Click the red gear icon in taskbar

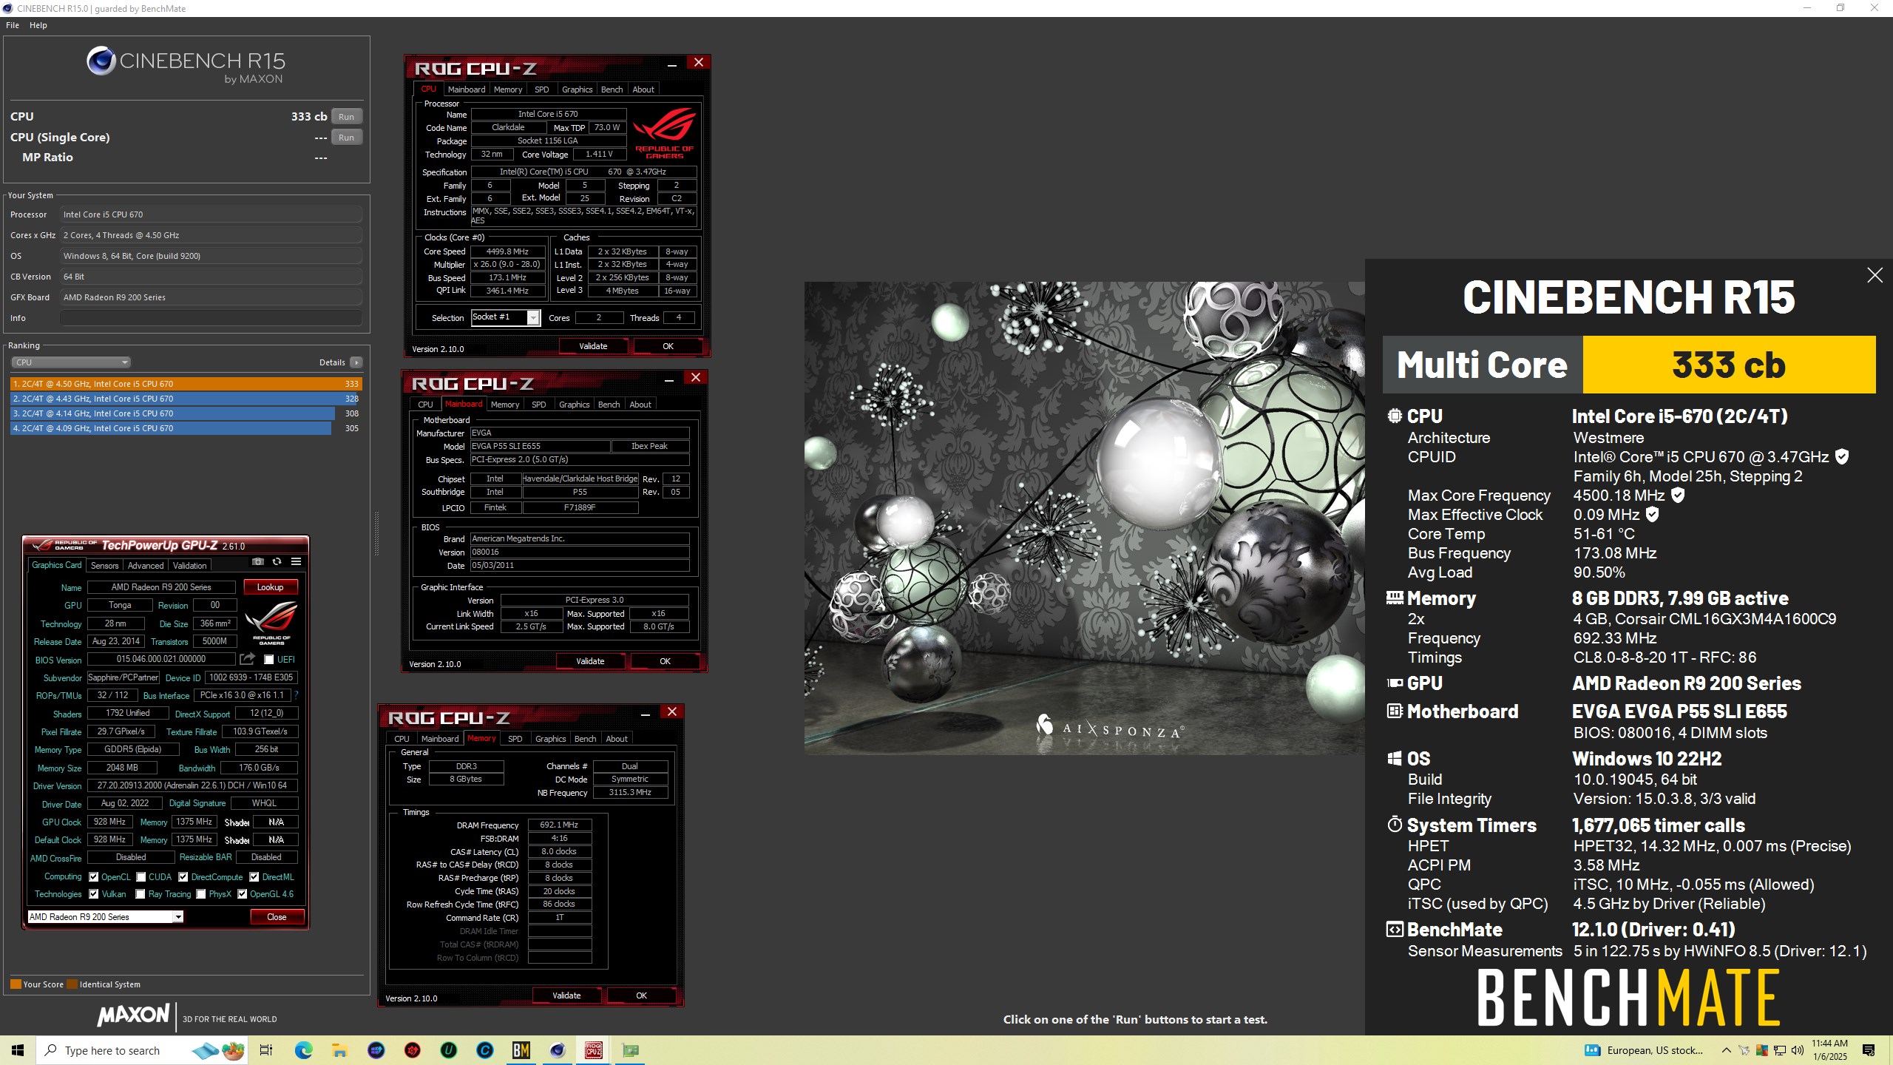413,1050
